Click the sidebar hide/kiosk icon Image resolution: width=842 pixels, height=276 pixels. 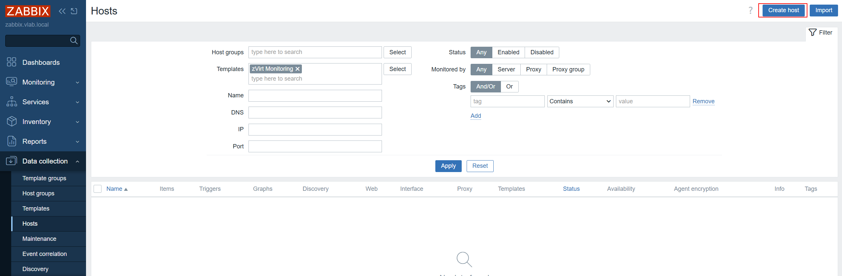click(74, 11)
